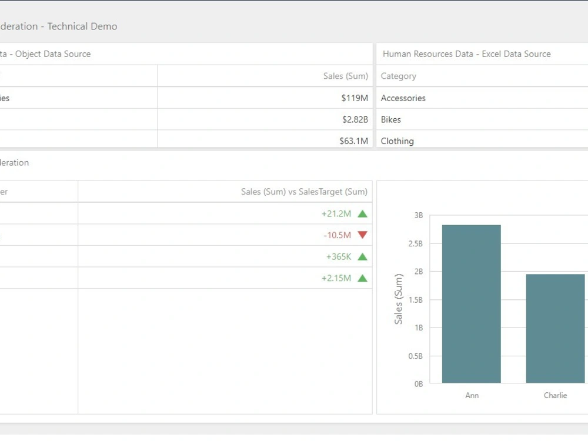Click the red down indicator next to -10.5M
Viewport: 588px width, 441px height.
tap(363, 235)
